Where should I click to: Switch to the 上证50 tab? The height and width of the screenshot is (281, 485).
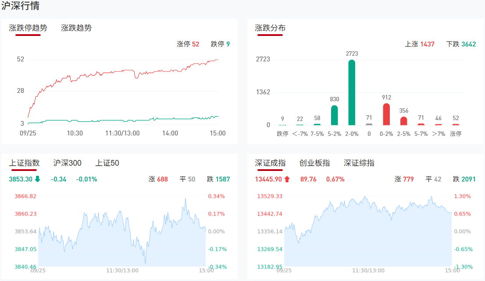[107, 163]
